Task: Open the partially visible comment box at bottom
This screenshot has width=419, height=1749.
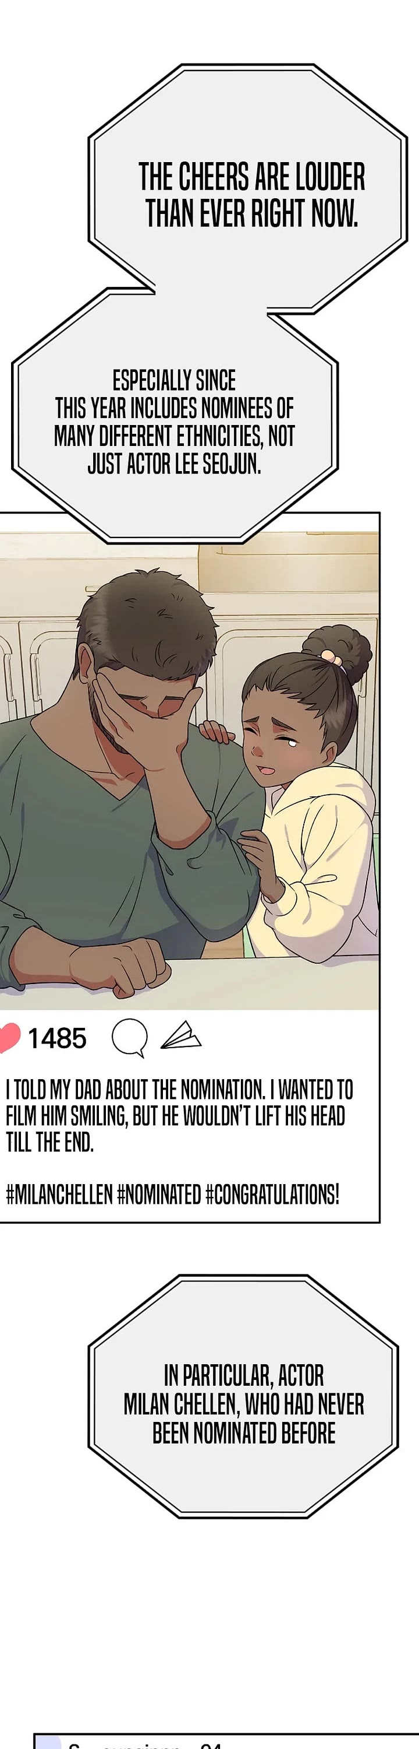Action: [226, 1741]
